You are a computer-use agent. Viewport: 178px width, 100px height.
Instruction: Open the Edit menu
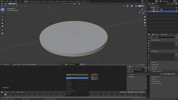[x=7, y=1]
